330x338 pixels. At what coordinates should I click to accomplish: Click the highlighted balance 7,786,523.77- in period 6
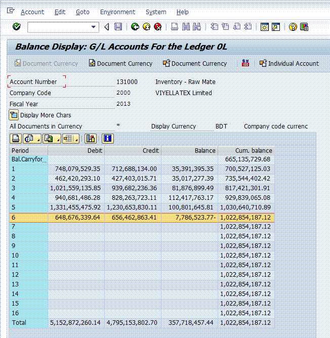tap(195, 217)
